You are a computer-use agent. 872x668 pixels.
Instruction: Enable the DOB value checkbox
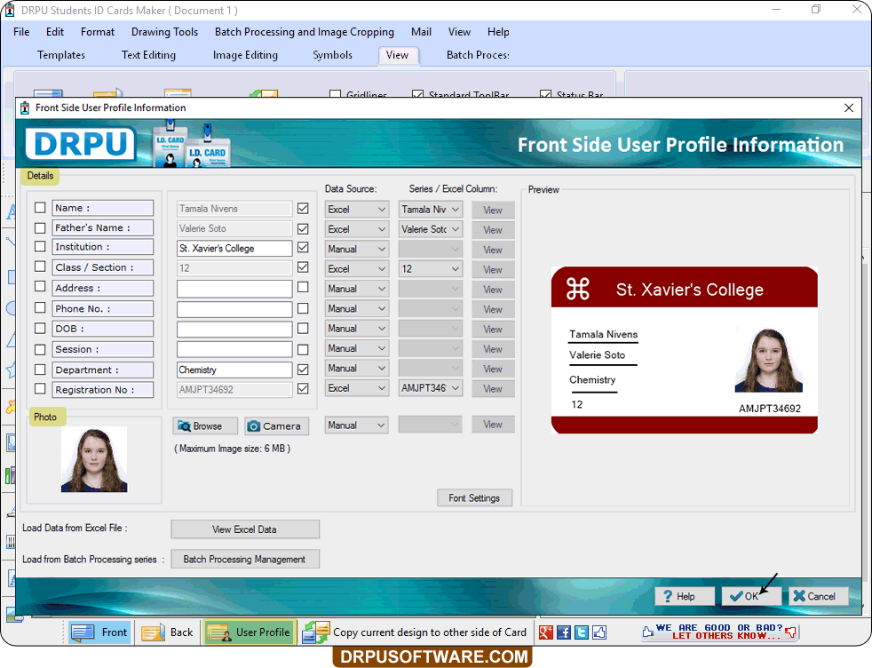pyautogui.click(x=303, y=328)
